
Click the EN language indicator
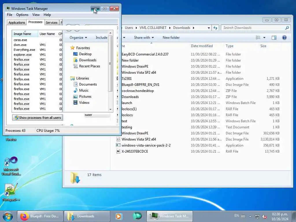tap(236, 216)
